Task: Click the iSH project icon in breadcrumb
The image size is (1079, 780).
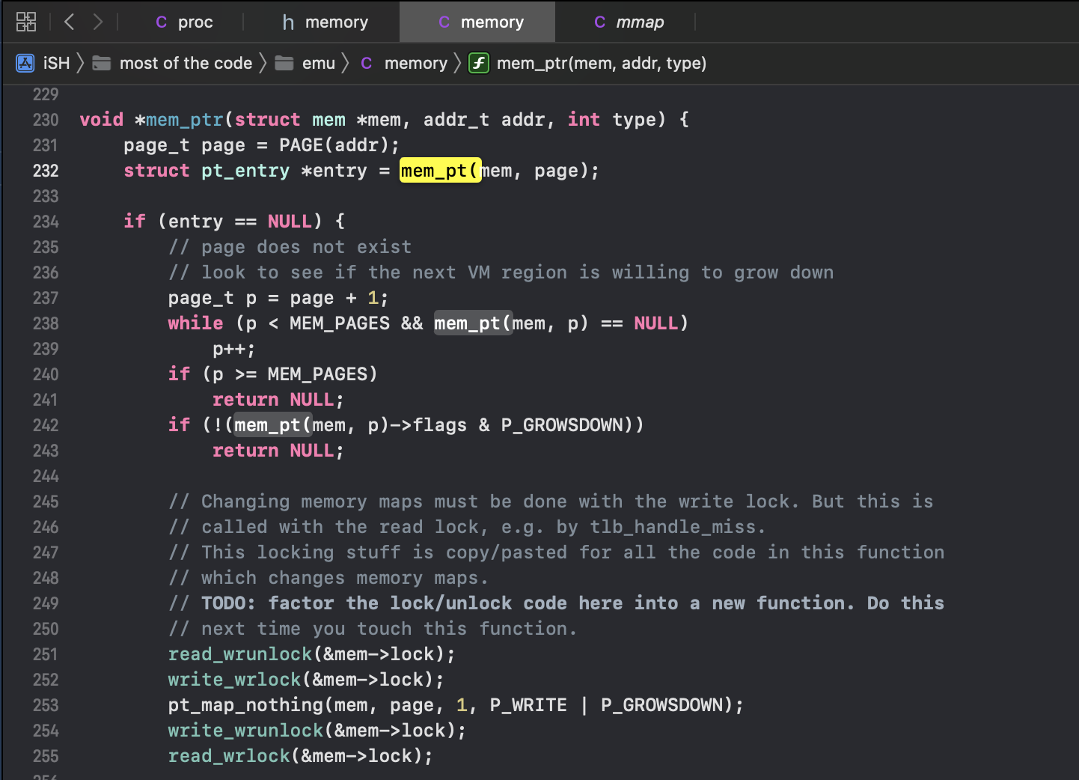Action: (25, 63)
